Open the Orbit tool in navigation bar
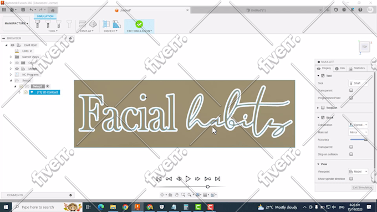 [162, 195]
